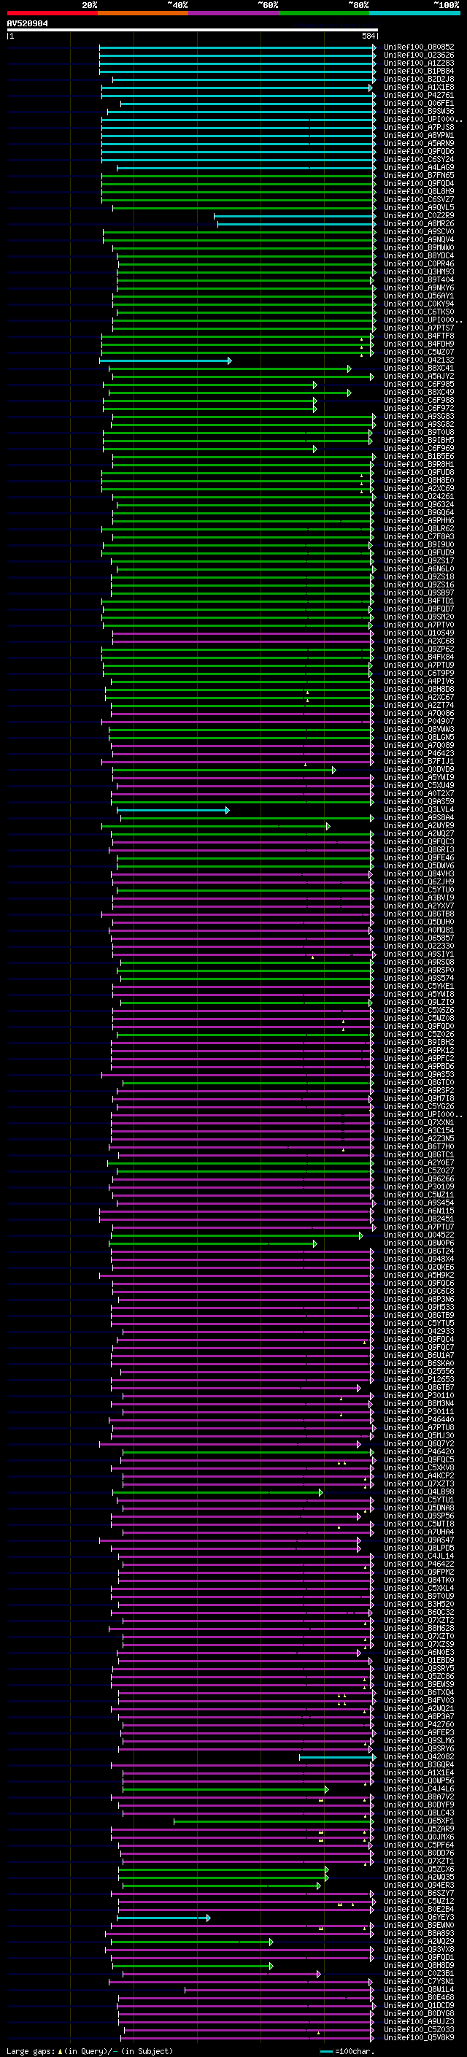467x2057 pixels.
Task: Click the white query length bar under AV520904
Action: pos(193,29)
